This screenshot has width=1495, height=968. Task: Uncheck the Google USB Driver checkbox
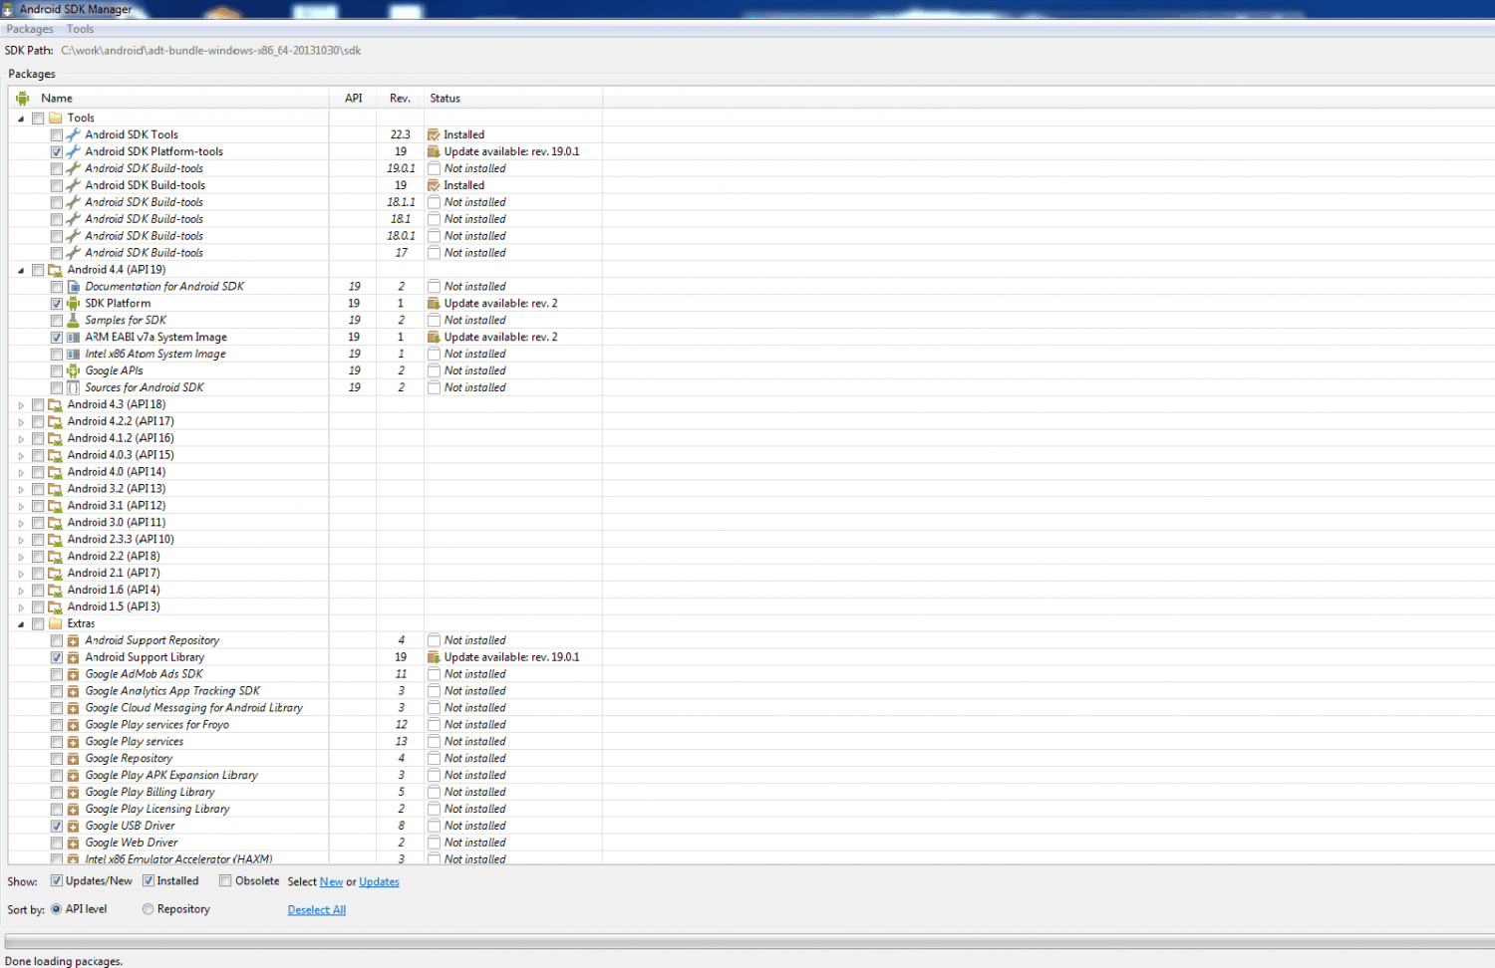(57, 827)
